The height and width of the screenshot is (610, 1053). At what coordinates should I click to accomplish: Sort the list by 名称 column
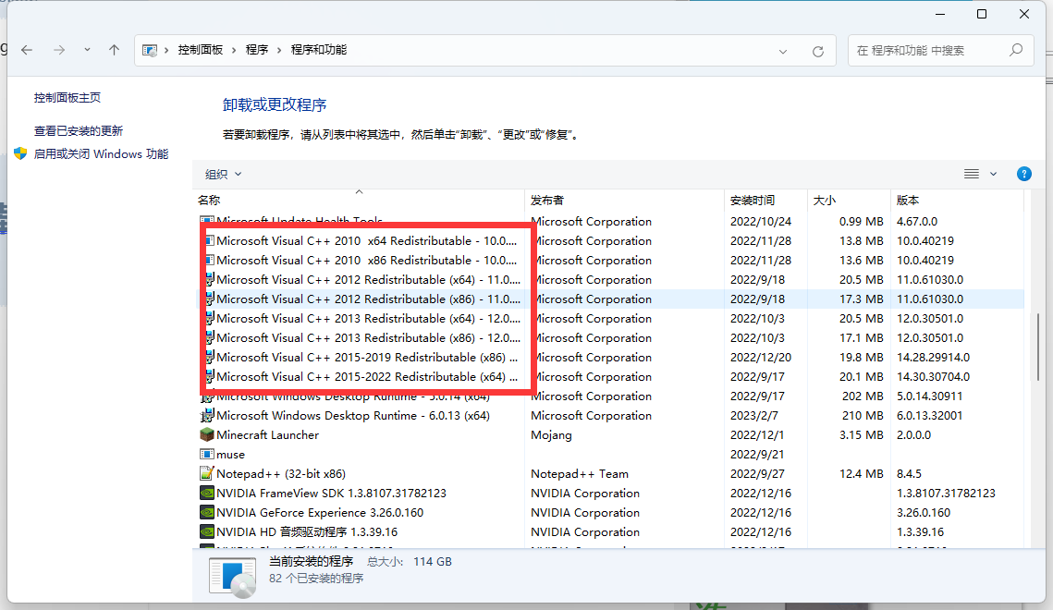pyautogui.click(x=209, y=201)
